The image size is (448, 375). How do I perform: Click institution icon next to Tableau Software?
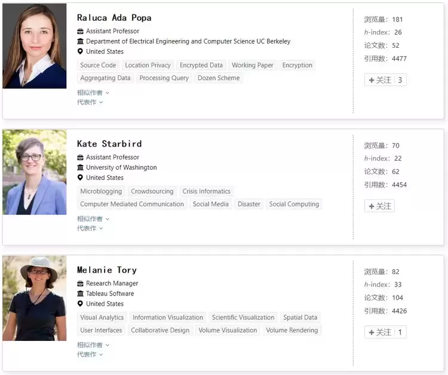point(81,294)
